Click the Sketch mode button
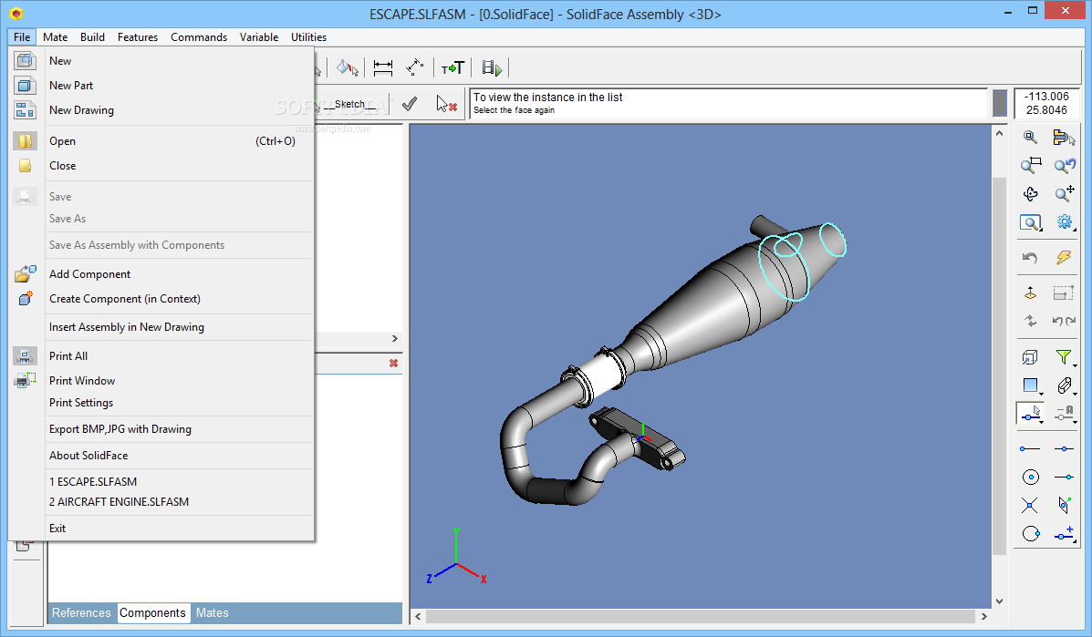Viewport: 1092px width, 637px height. [x=349, y=104]
